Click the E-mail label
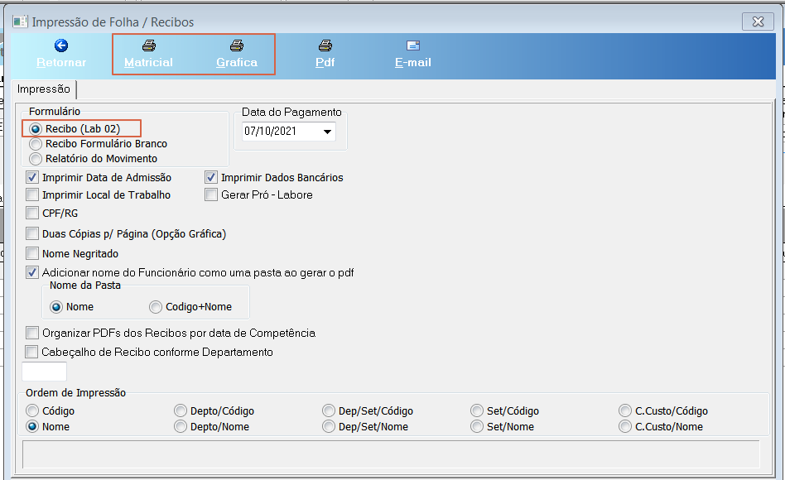Screen dimensions: 785x480 (x=413, y=63)
